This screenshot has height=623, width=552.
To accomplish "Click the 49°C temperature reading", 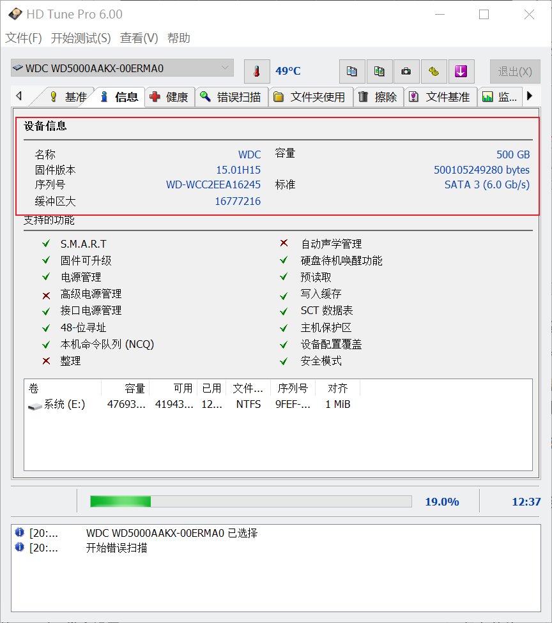I will tap(288, 71).
